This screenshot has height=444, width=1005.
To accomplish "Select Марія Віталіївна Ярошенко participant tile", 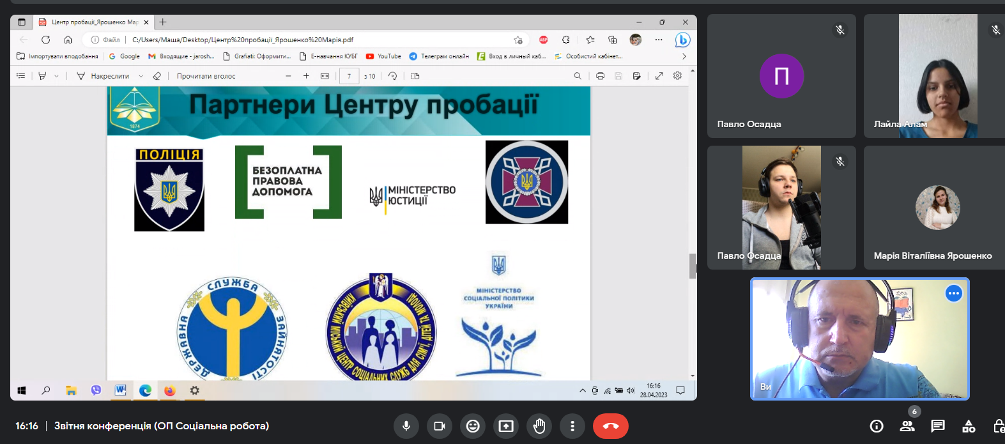I will pos(934,208).
